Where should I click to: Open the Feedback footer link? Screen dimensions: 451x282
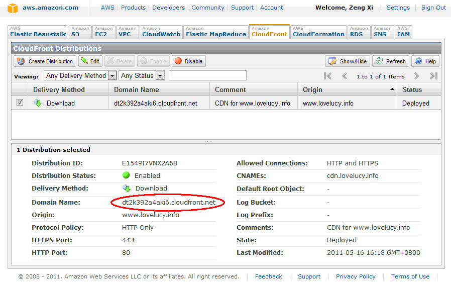(x=269, y=276)
